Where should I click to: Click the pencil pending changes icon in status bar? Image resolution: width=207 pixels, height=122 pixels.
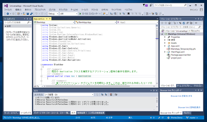point(159,118)
